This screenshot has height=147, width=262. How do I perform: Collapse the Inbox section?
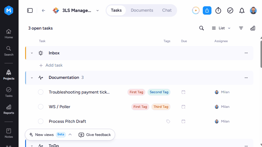pos(32,53)
